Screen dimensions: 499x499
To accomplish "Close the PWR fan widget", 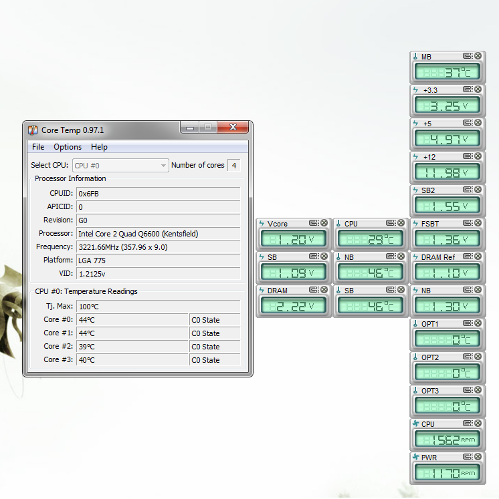I will point(478,457).
